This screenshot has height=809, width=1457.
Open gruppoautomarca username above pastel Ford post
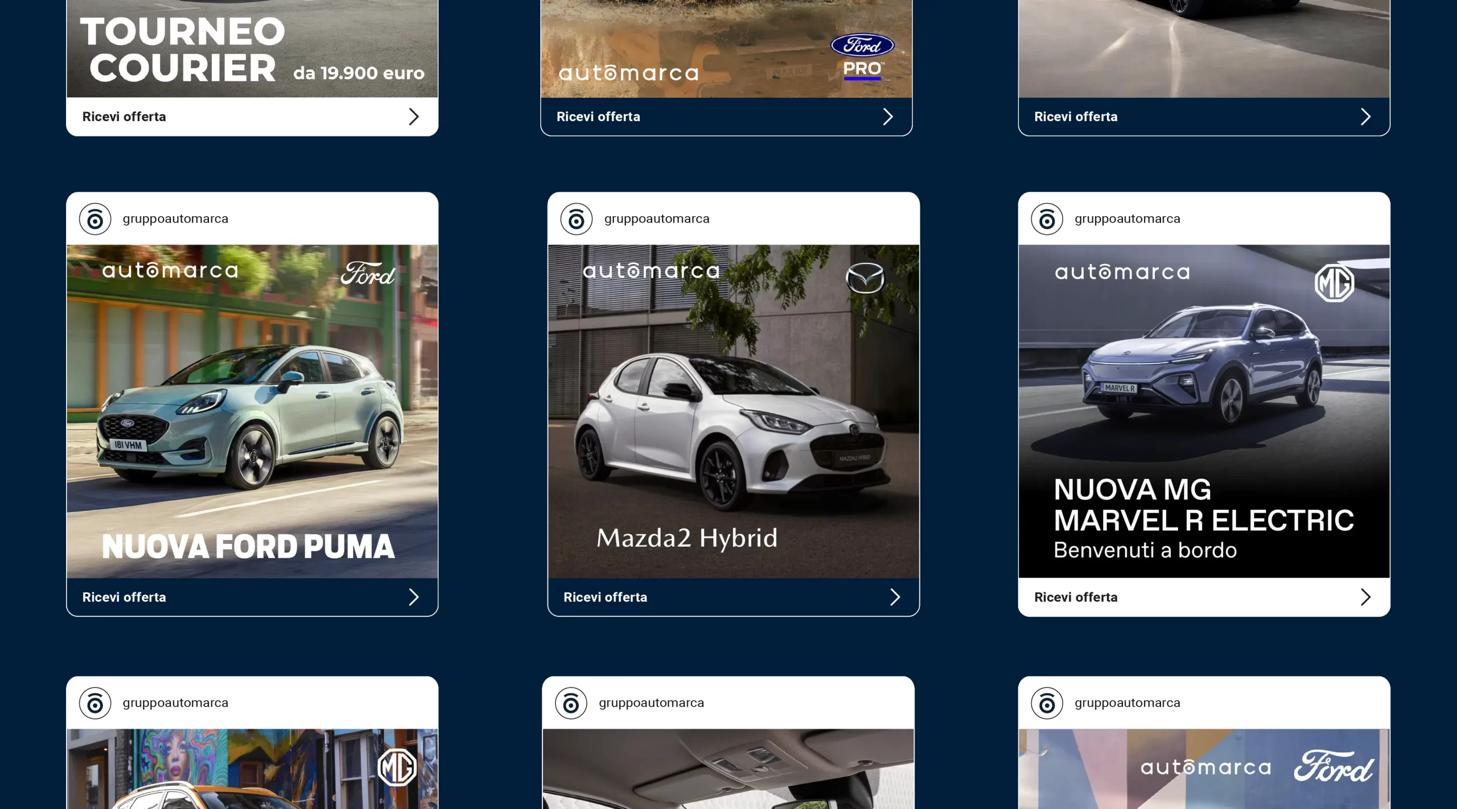pyautogui.click(x=1127, y=703)
